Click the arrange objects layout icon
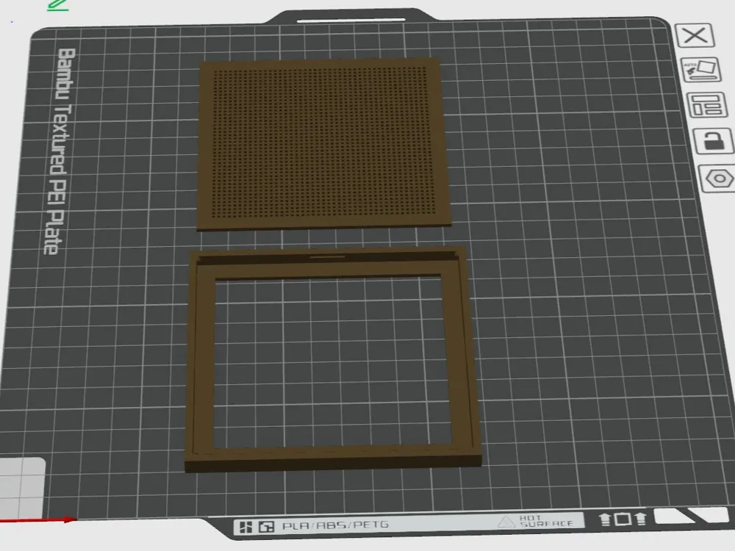Image resolution: width=735 pixels, height=551 pixels. [706, 105]
